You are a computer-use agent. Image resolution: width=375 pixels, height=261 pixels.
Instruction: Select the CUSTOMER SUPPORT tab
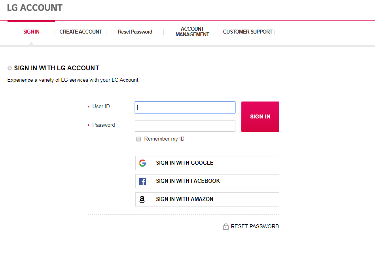click(x=248, y=32)
